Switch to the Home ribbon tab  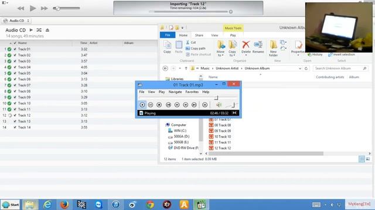pyautogui.click(x=183, y=35)
